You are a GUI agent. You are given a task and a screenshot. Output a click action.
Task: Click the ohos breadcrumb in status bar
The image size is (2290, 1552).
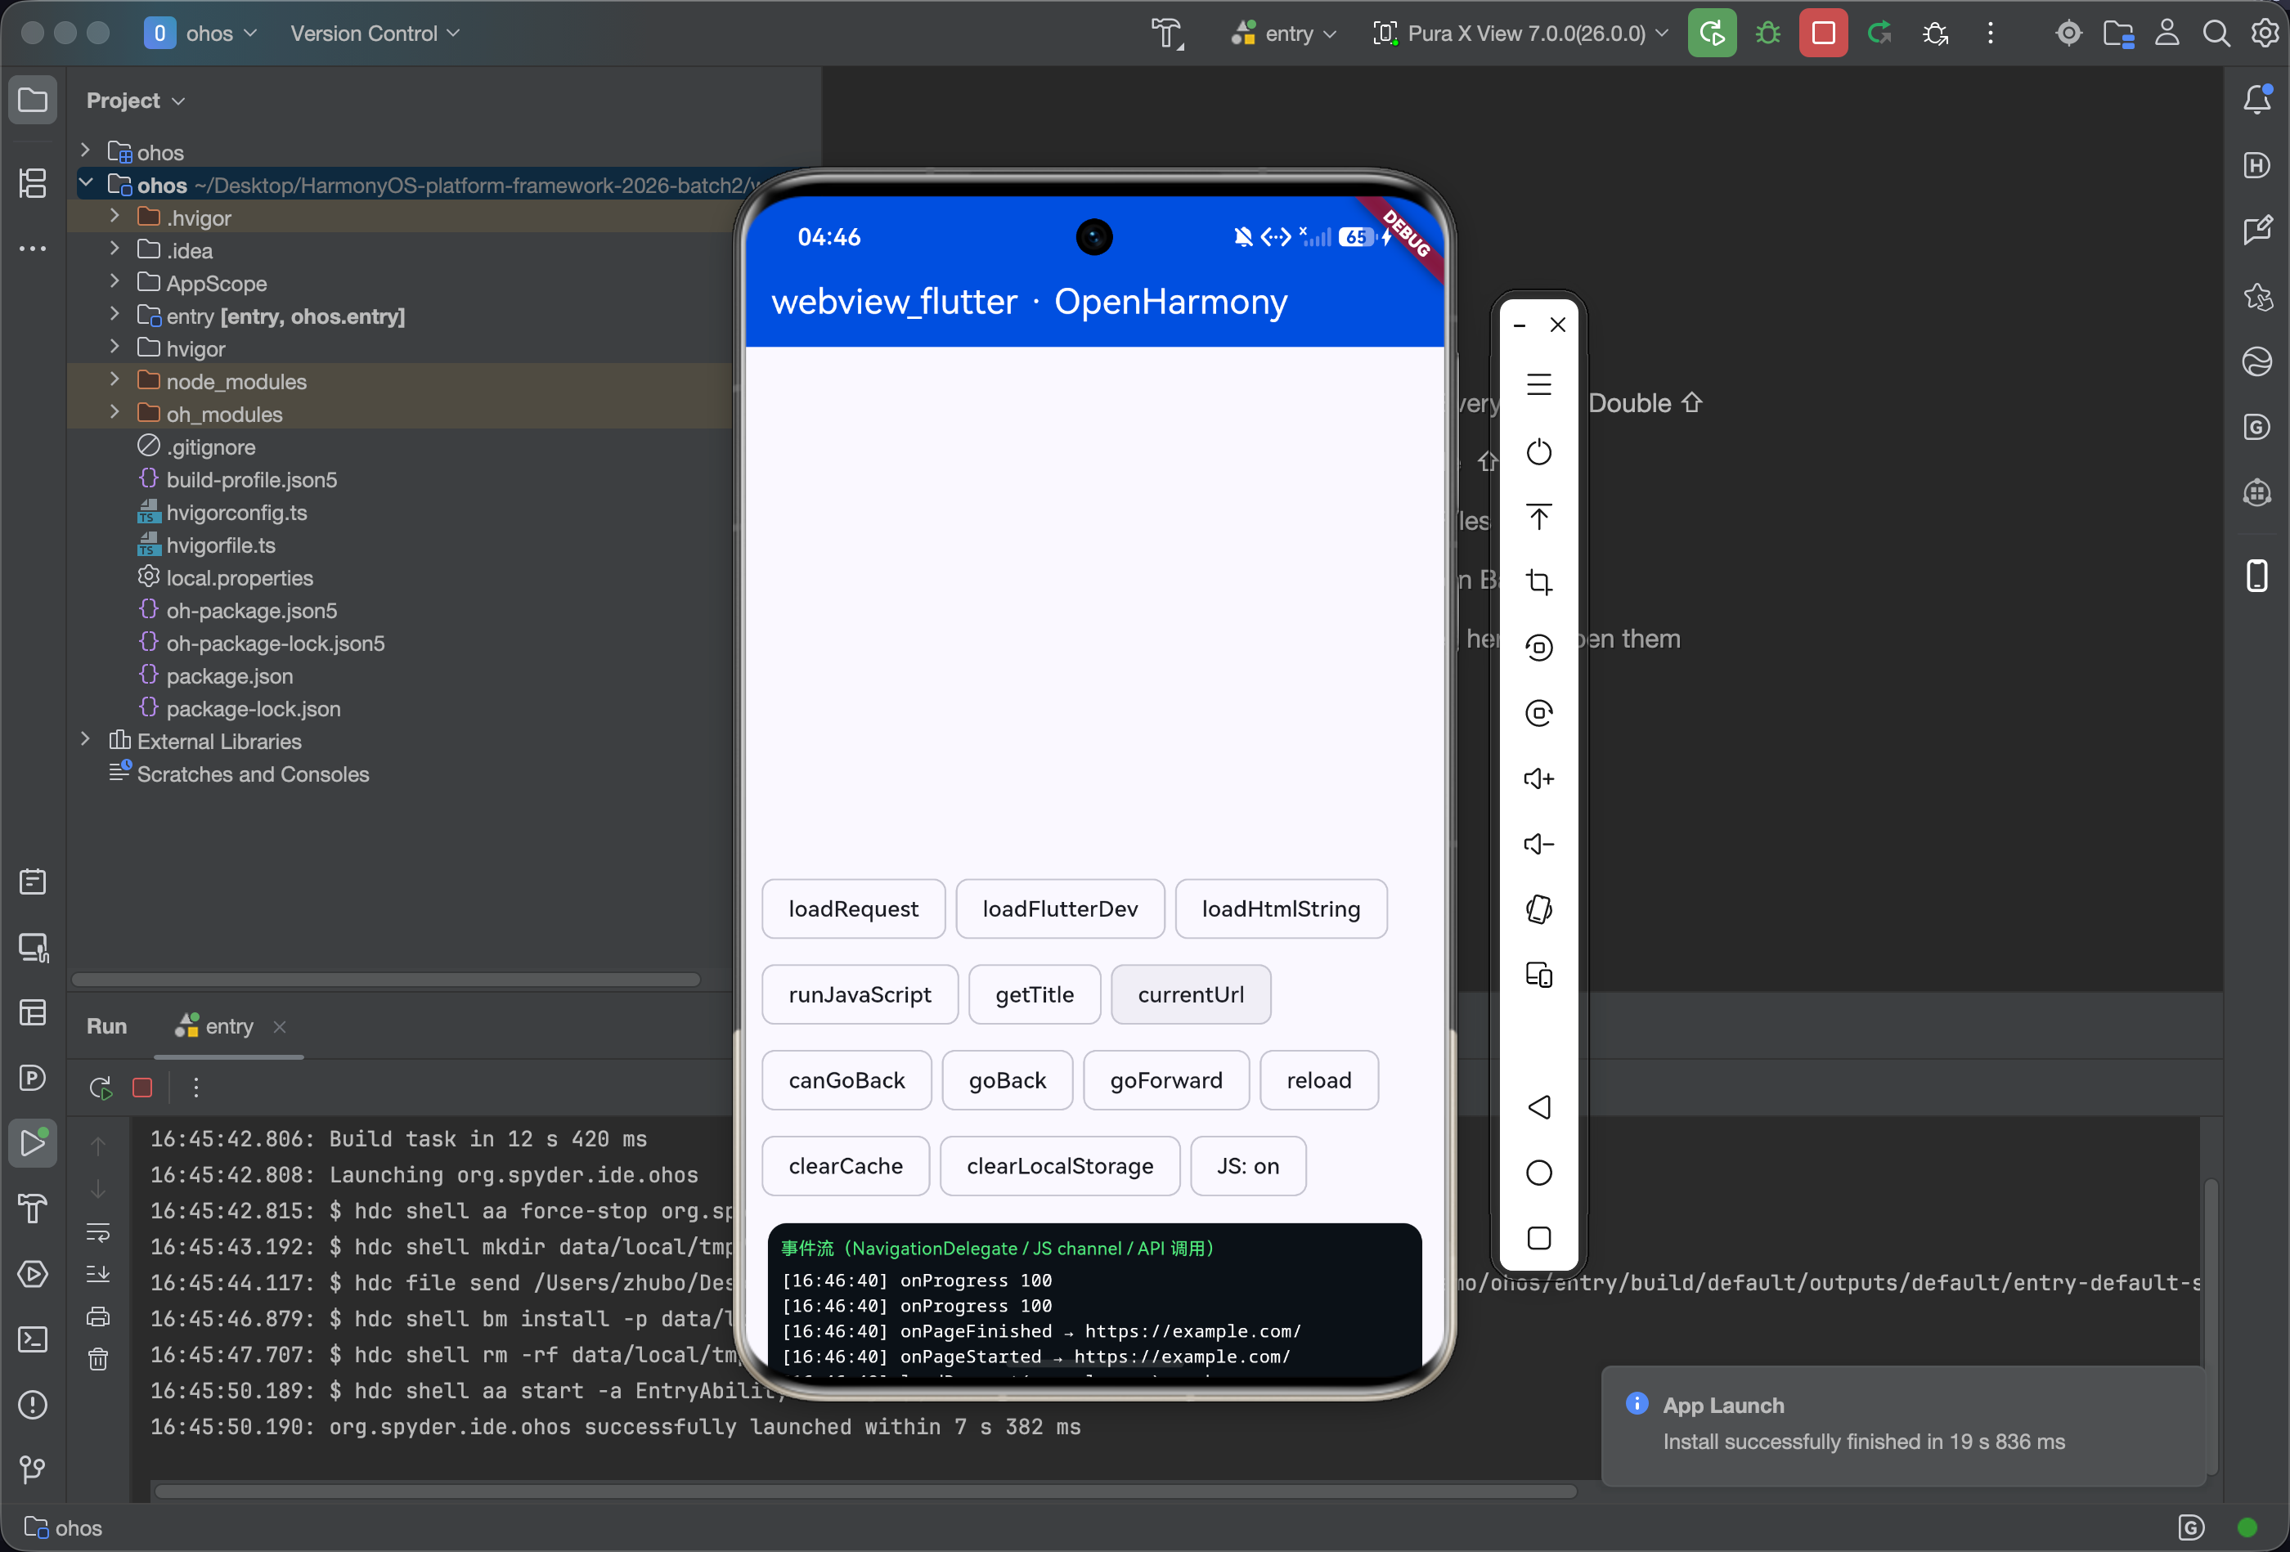[x=64, y=1528]
